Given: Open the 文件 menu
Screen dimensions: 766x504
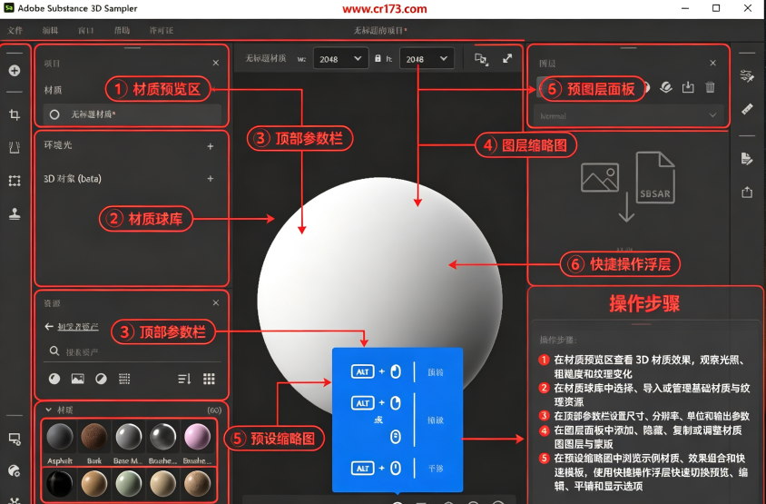Looking at the screenshot, I should tap(15, 30).
